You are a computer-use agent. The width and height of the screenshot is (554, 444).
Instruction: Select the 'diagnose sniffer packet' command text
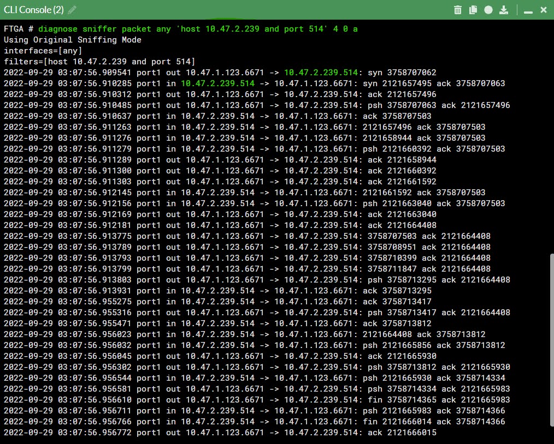click(198, 29)
